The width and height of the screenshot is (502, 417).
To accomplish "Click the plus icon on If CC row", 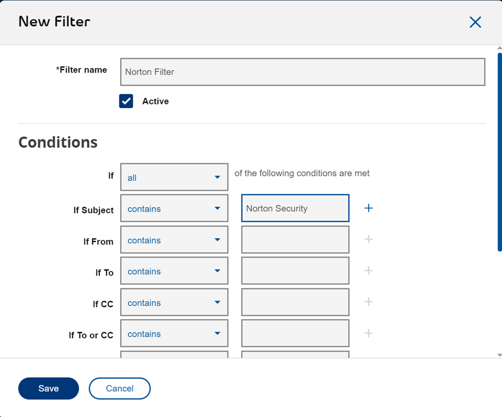I will click(368, 302).
